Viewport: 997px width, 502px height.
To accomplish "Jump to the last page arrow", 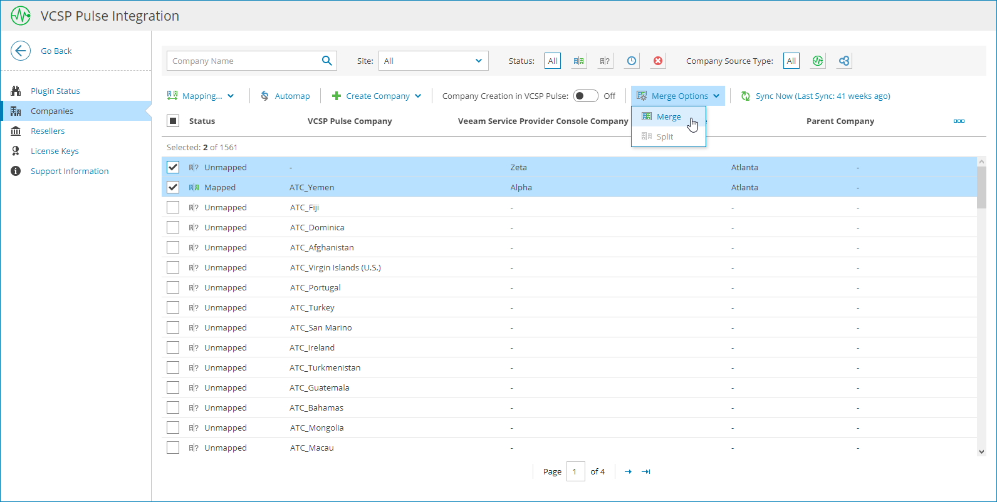I will [x=646, y=471].
